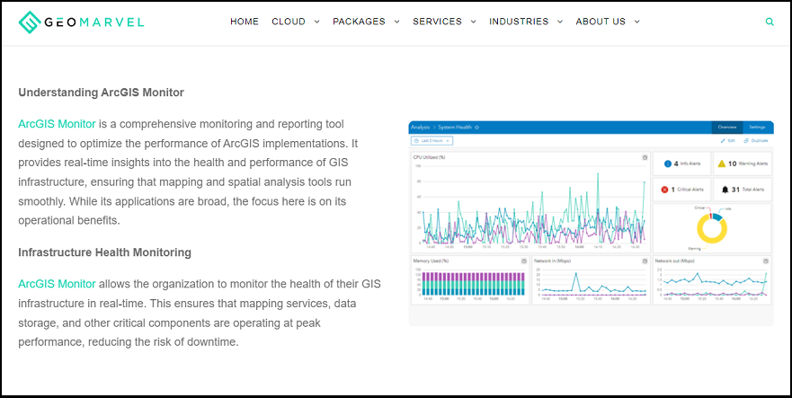The width and height of the screenshot is (792, 398).
Task: Click the red Critical Alerts icon
Action: [x=664, y=190]
